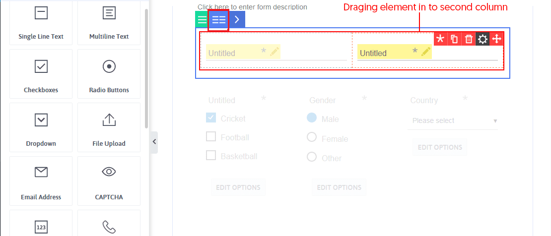Screen dimensions: 551x236
Task: Collapse the elements sidebar panel
Action: click(154, 142)
